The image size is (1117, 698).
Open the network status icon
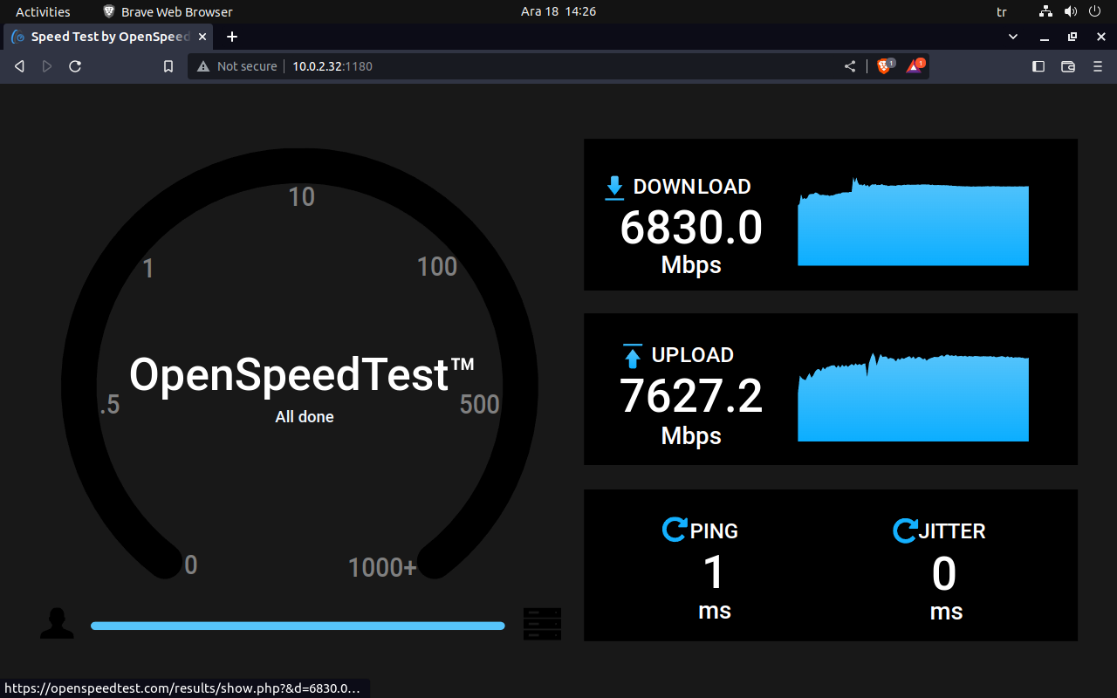click(x=1046, y=12)
